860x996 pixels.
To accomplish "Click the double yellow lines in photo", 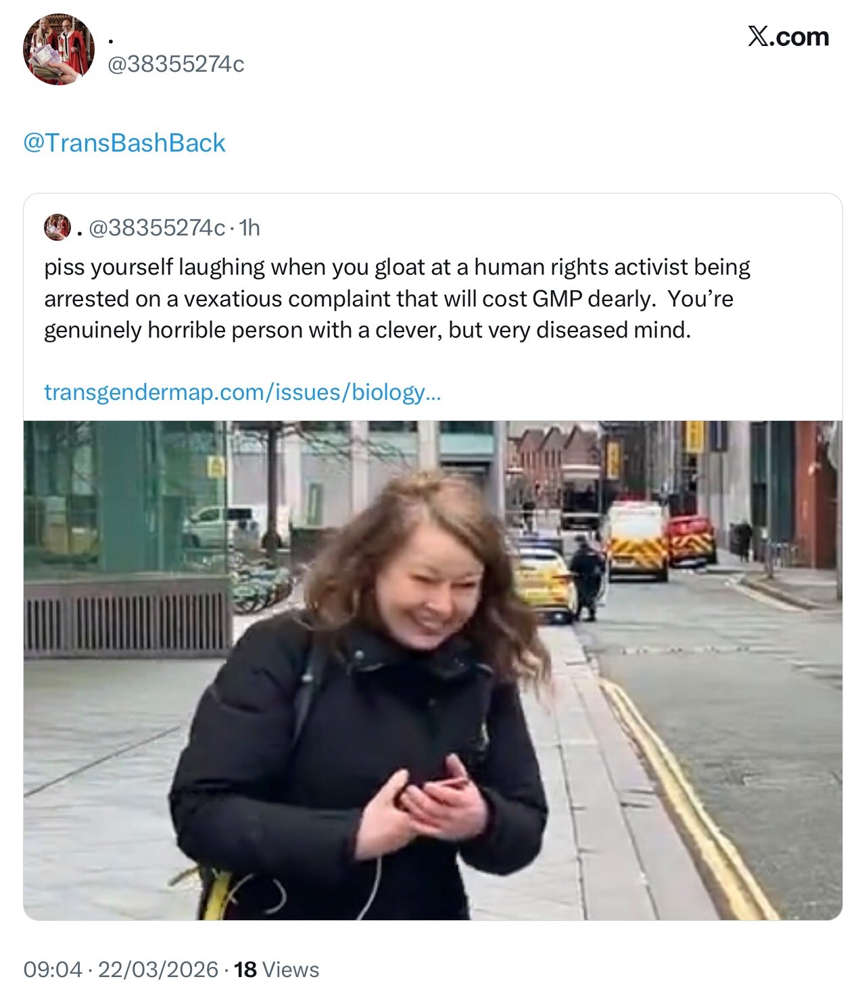I will pos(690,798).
